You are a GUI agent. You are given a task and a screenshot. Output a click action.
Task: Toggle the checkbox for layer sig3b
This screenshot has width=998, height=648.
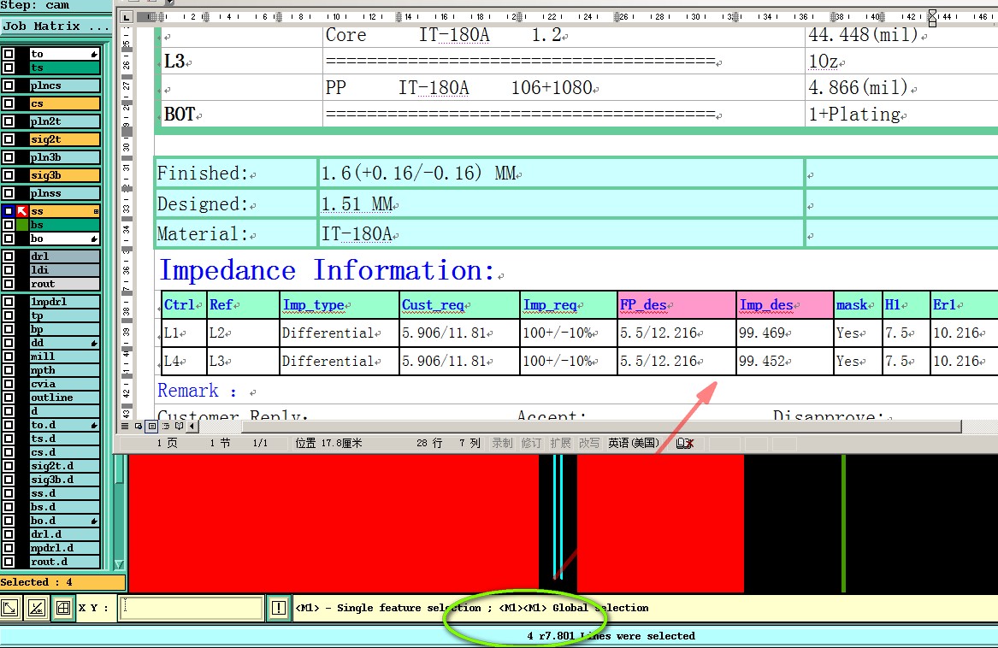click(x=9, y=175)
